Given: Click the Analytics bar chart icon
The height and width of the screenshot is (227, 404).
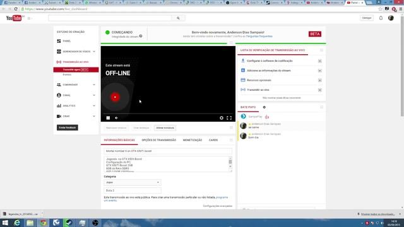Looking at the screenshot, I should [59, 106].
